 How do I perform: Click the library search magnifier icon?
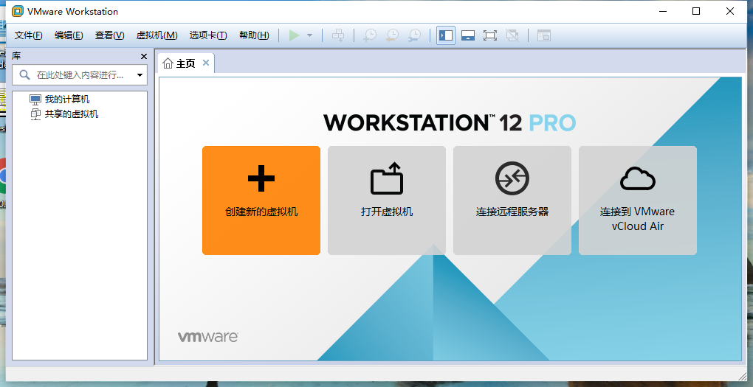tap(24, 74)
